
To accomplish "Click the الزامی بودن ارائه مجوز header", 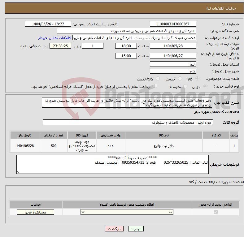I will tap(216, 205).
